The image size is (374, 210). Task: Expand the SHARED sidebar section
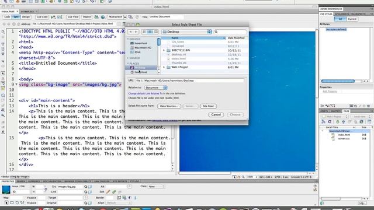[128, 58]
